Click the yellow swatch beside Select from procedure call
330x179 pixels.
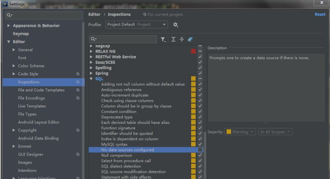193,160
